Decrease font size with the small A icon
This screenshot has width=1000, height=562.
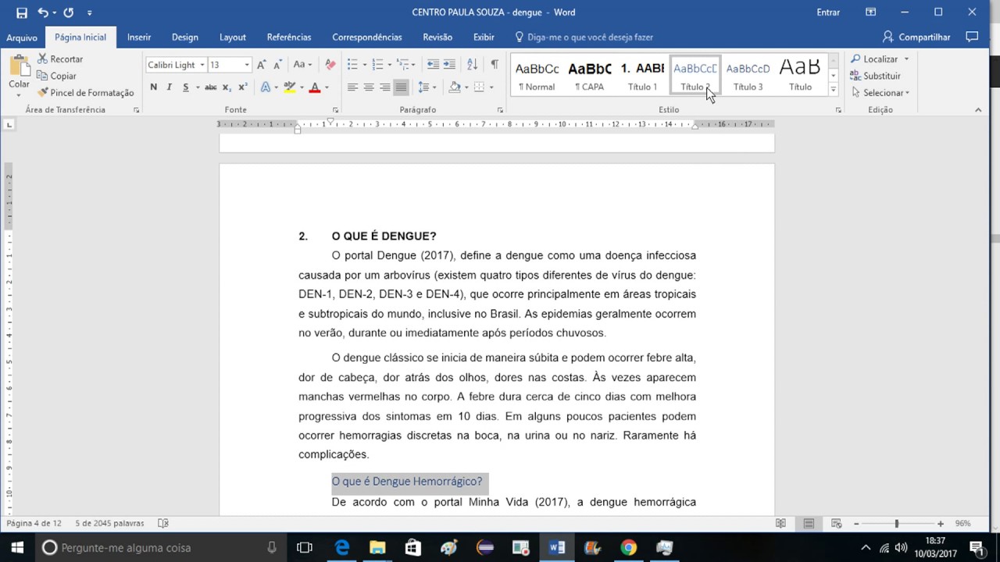(277, 65)
